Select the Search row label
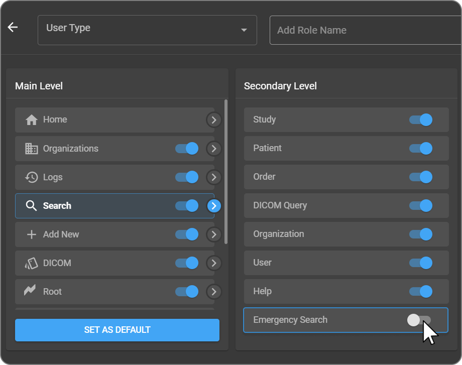The image size is (462, 365). tap(57, 206)
